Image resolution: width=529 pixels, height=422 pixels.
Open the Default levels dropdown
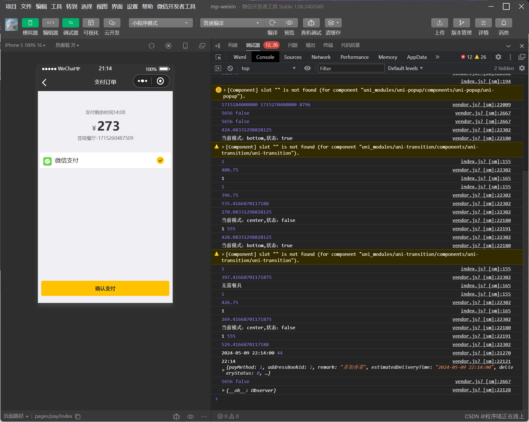(x=405, y=68)
